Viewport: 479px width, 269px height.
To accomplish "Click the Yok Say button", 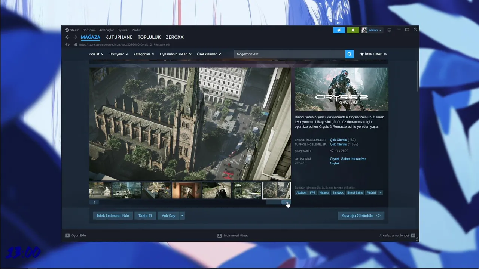I will (168, 216).
